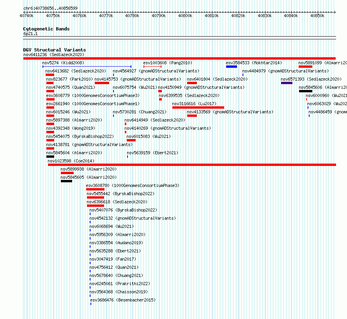Select the nsv6000960 variant label
The image size is (347, 319).
point(326,95)
